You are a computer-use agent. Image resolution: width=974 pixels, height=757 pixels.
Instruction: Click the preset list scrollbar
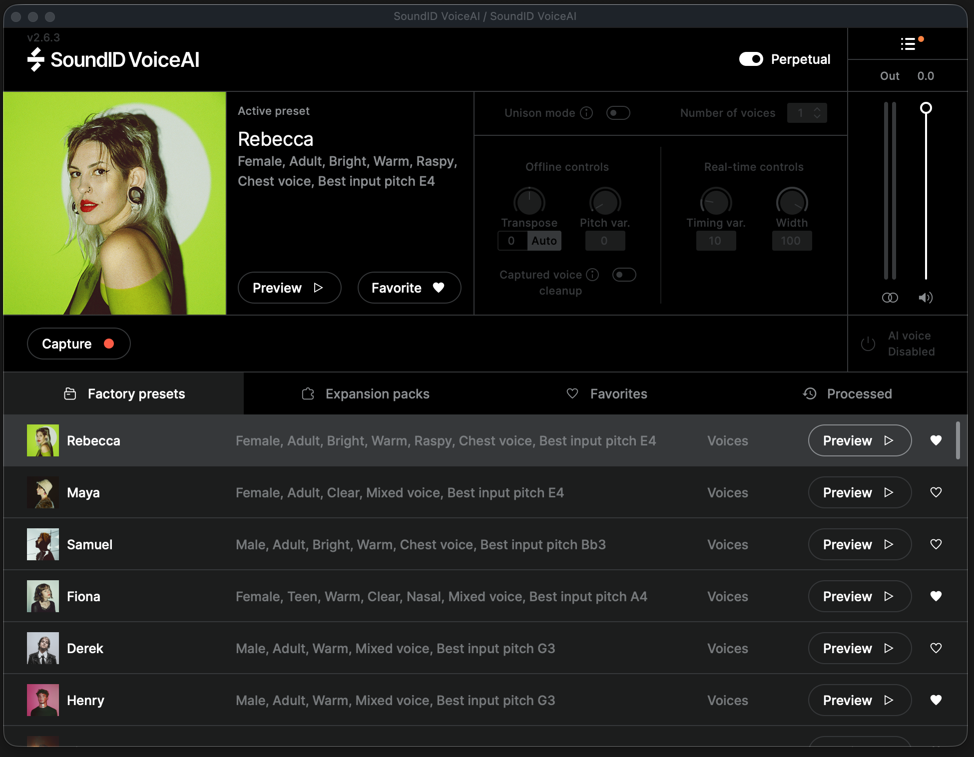(958, 440)
